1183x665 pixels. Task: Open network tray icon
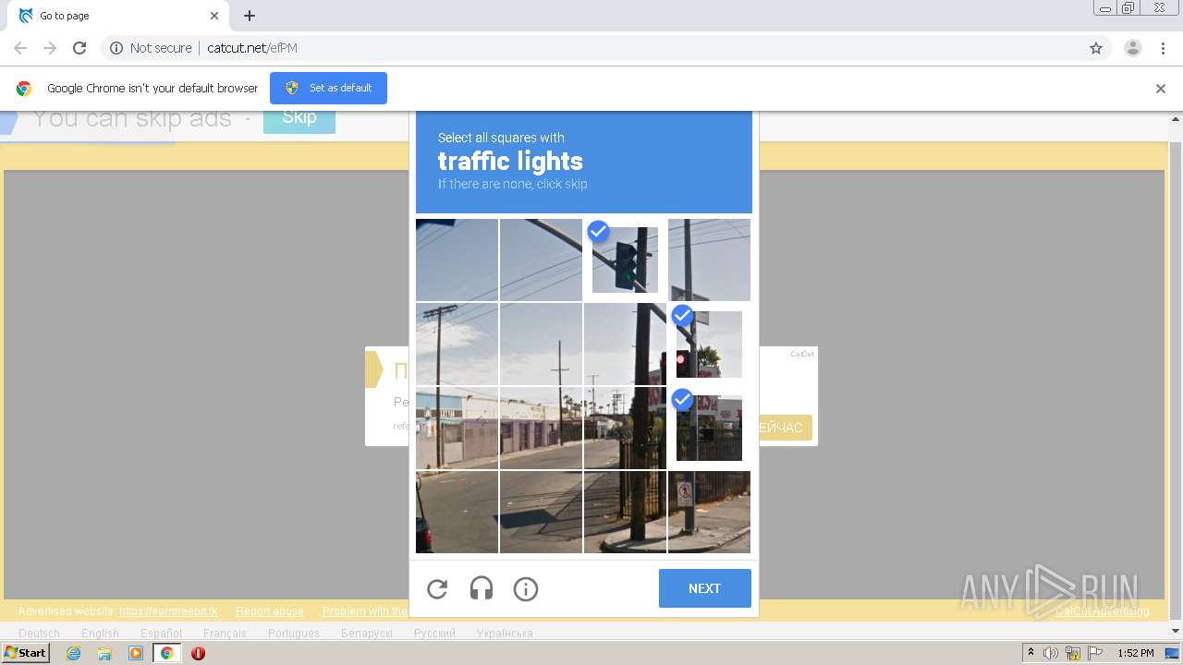[1073, 653]
